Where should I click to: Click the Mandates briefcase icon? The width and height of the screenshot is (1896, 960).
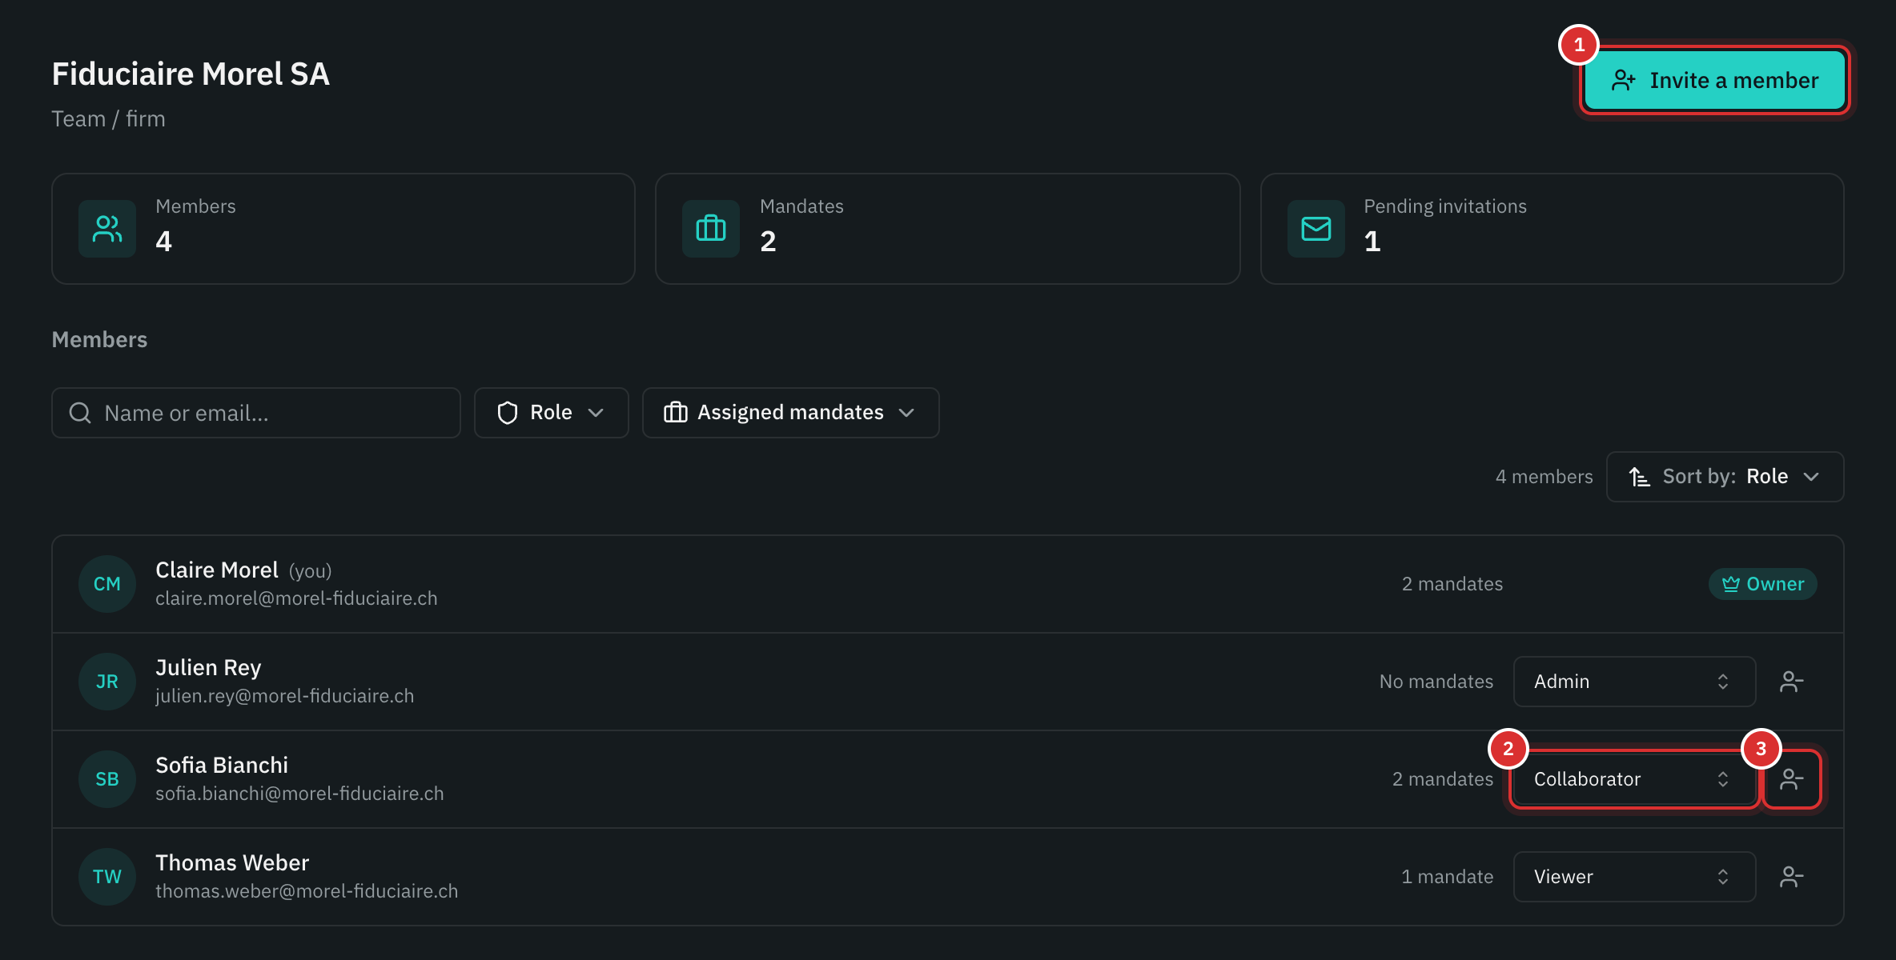[711, 229]
